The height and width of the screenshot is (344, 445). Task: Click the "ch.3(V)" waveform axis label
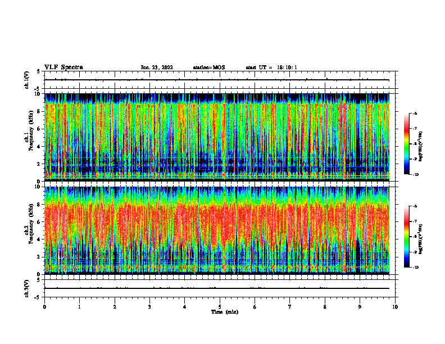(x=27, y=288)
